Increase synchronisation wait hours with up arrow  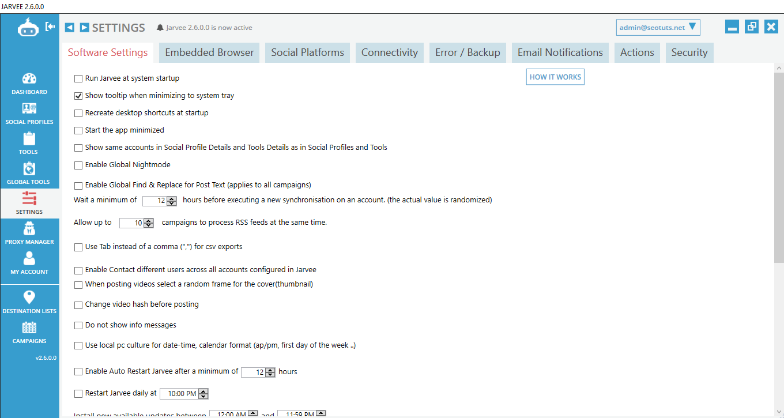172,198
